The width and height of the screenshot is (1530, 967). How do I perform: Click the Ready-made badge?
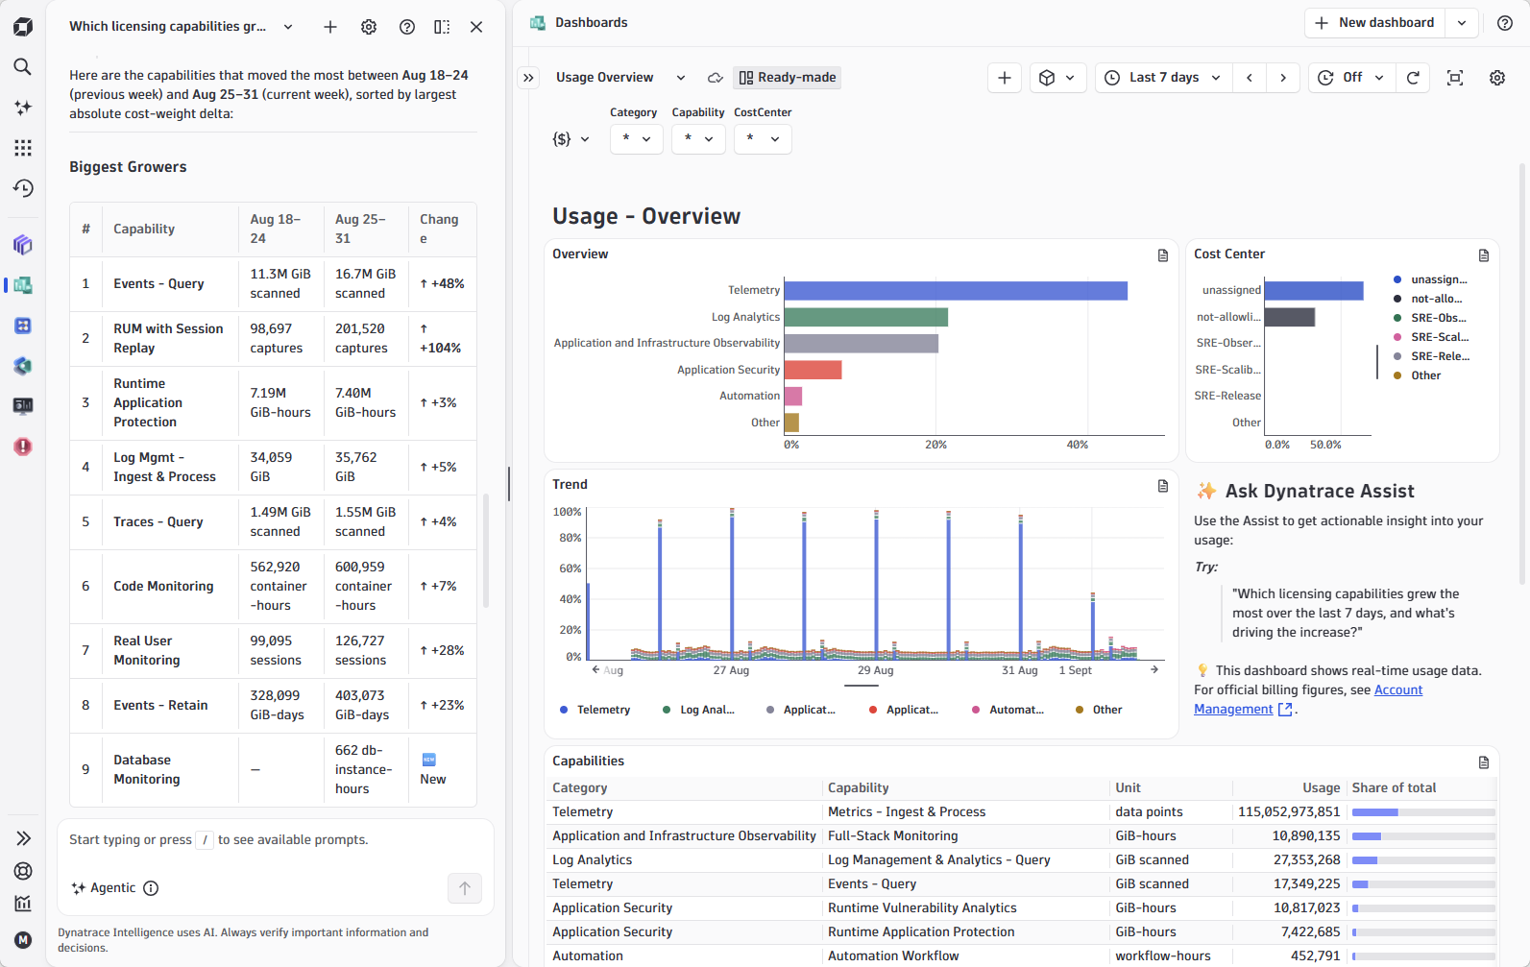(787, 78)
